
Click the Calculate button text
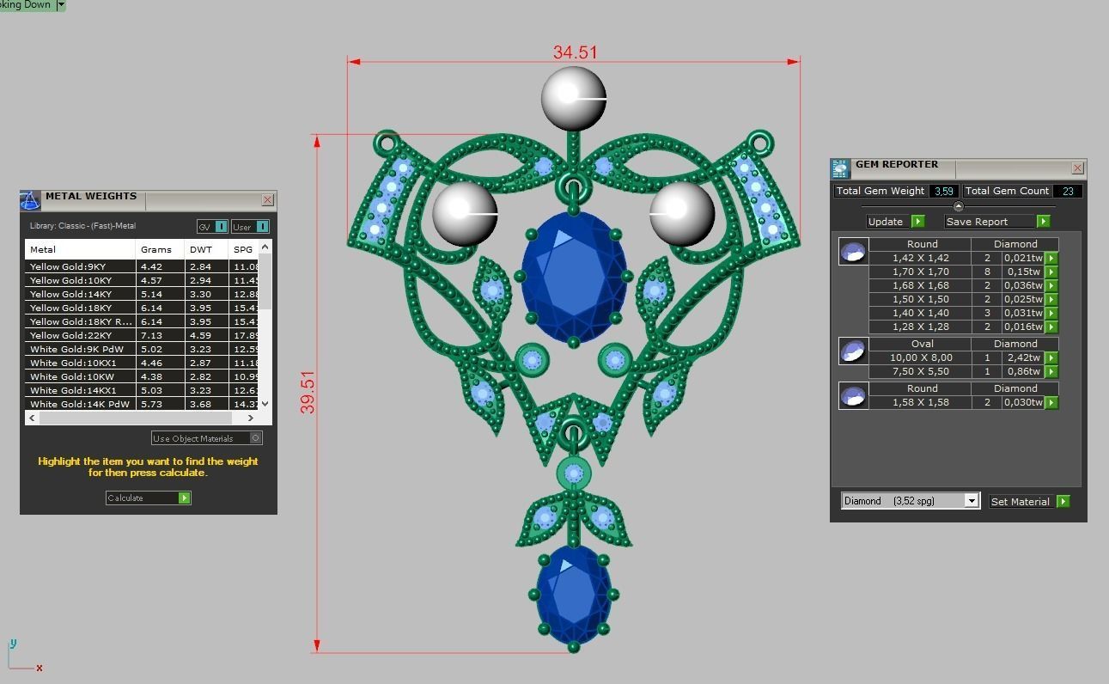125,498
